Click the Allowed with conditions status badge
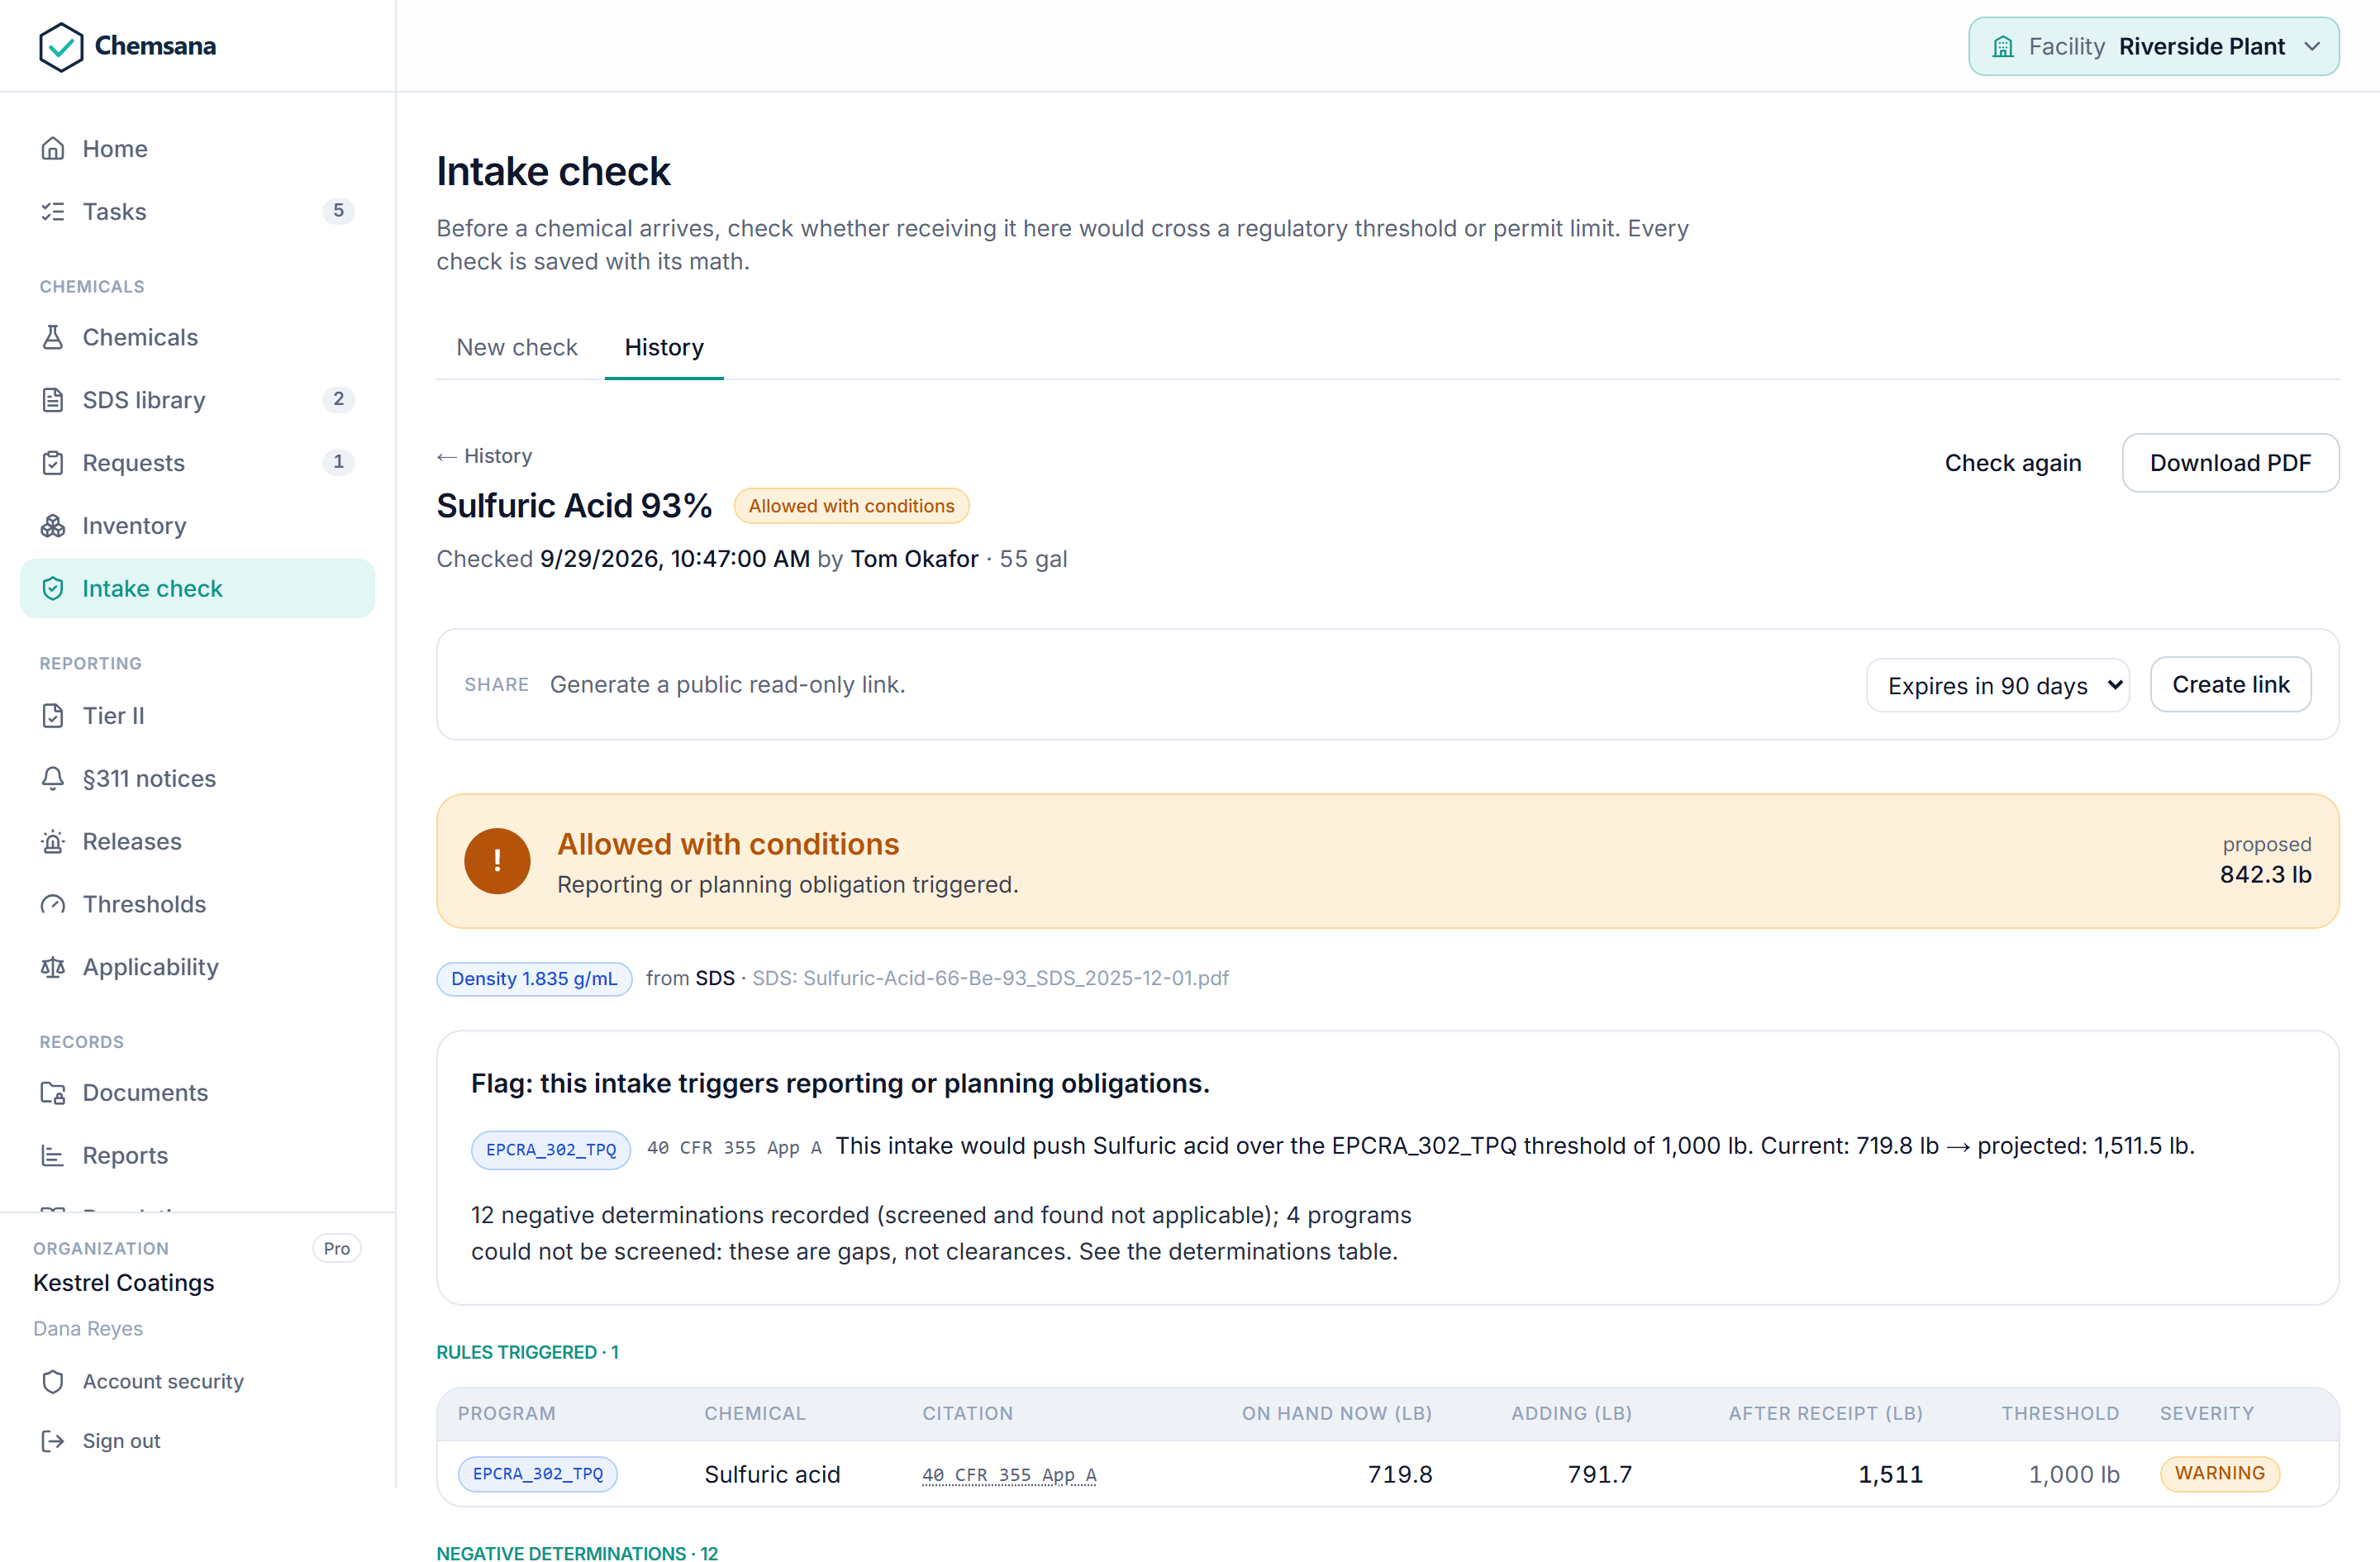Viewport: 2380px width, 1562px height. coord(851,506)
